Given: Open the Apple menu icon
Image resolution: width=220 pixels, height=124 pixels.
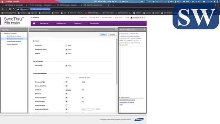Looking at the screenshot, I should pos(2,1).
